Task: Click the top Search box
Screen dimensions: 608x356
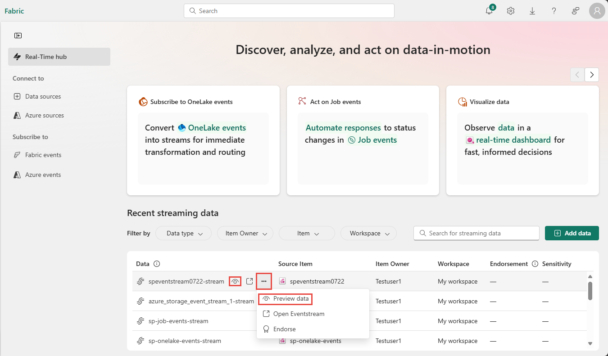Action: pyautogui.click(x=289, y=11)
